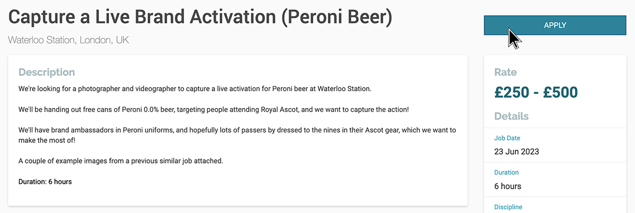Click the '23 Jun 2023' date value
The width and height of the screenshot is (635, 213).
tap(516, 152)
